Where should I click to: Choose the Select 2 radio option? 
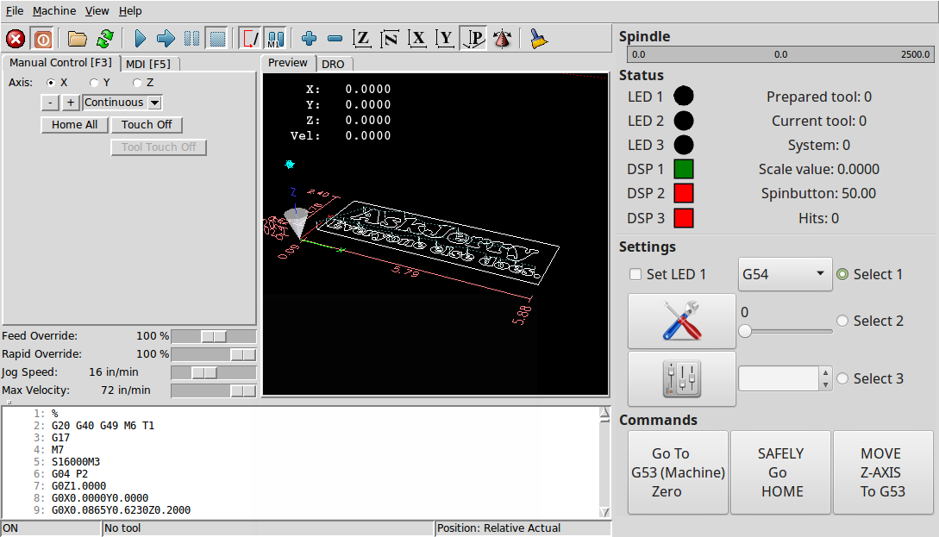coord(842,321)
